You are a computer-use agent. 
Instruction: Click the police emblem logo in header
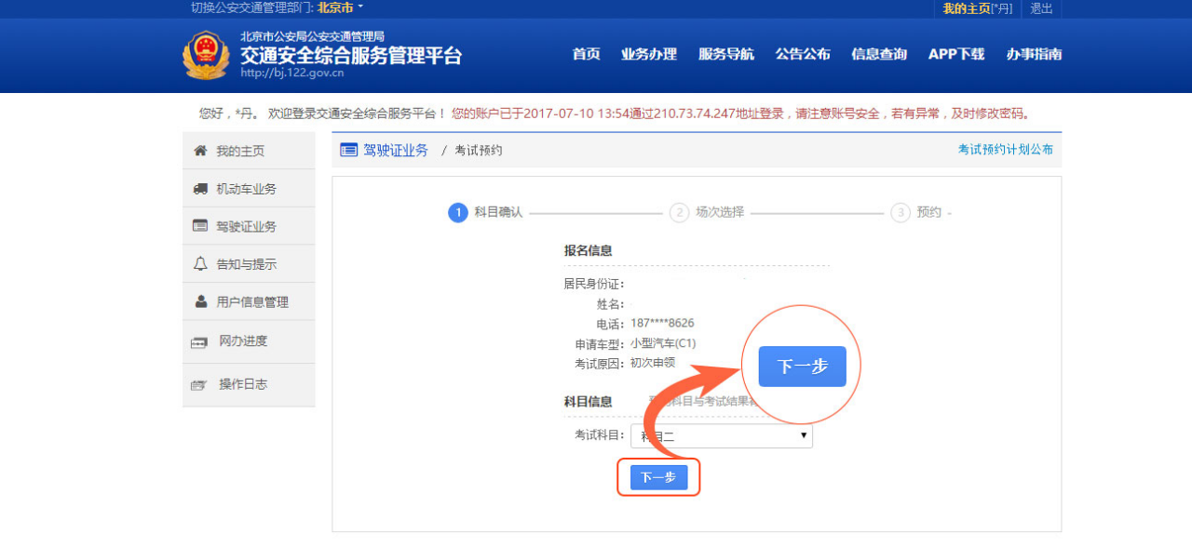tap(205, 56)
